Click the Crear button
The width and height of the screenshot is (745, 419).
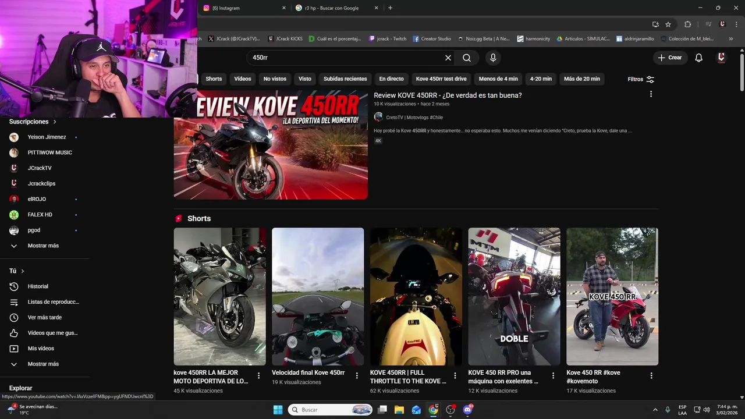[x=669, y=58]
